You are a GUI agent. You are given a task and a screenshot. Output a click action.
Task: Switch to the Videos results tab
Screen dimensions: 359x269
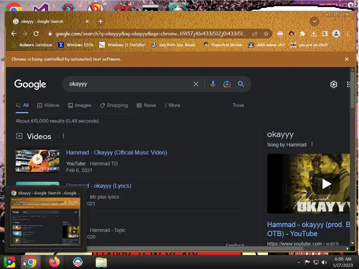coord(48,105)
